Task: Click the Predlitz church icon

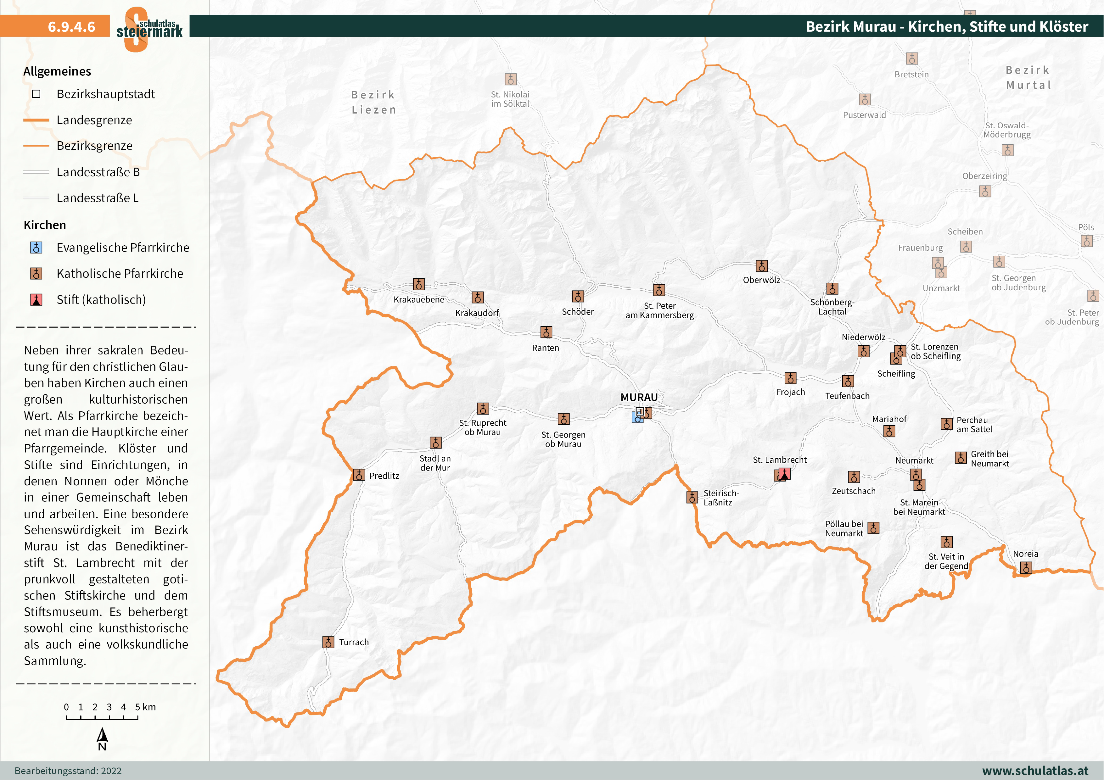Action: [359, 475]
